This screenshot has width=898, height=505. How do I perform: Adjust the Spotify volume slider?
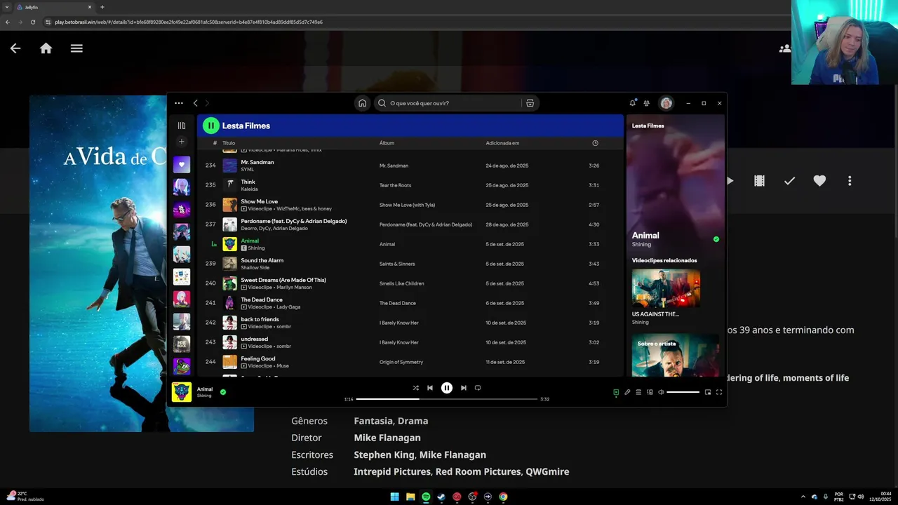pos(683,392)
